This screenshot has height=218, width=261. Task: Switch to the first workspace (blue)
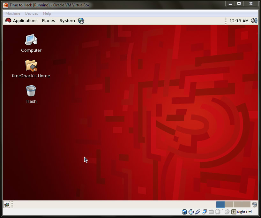tap(220, 205)
